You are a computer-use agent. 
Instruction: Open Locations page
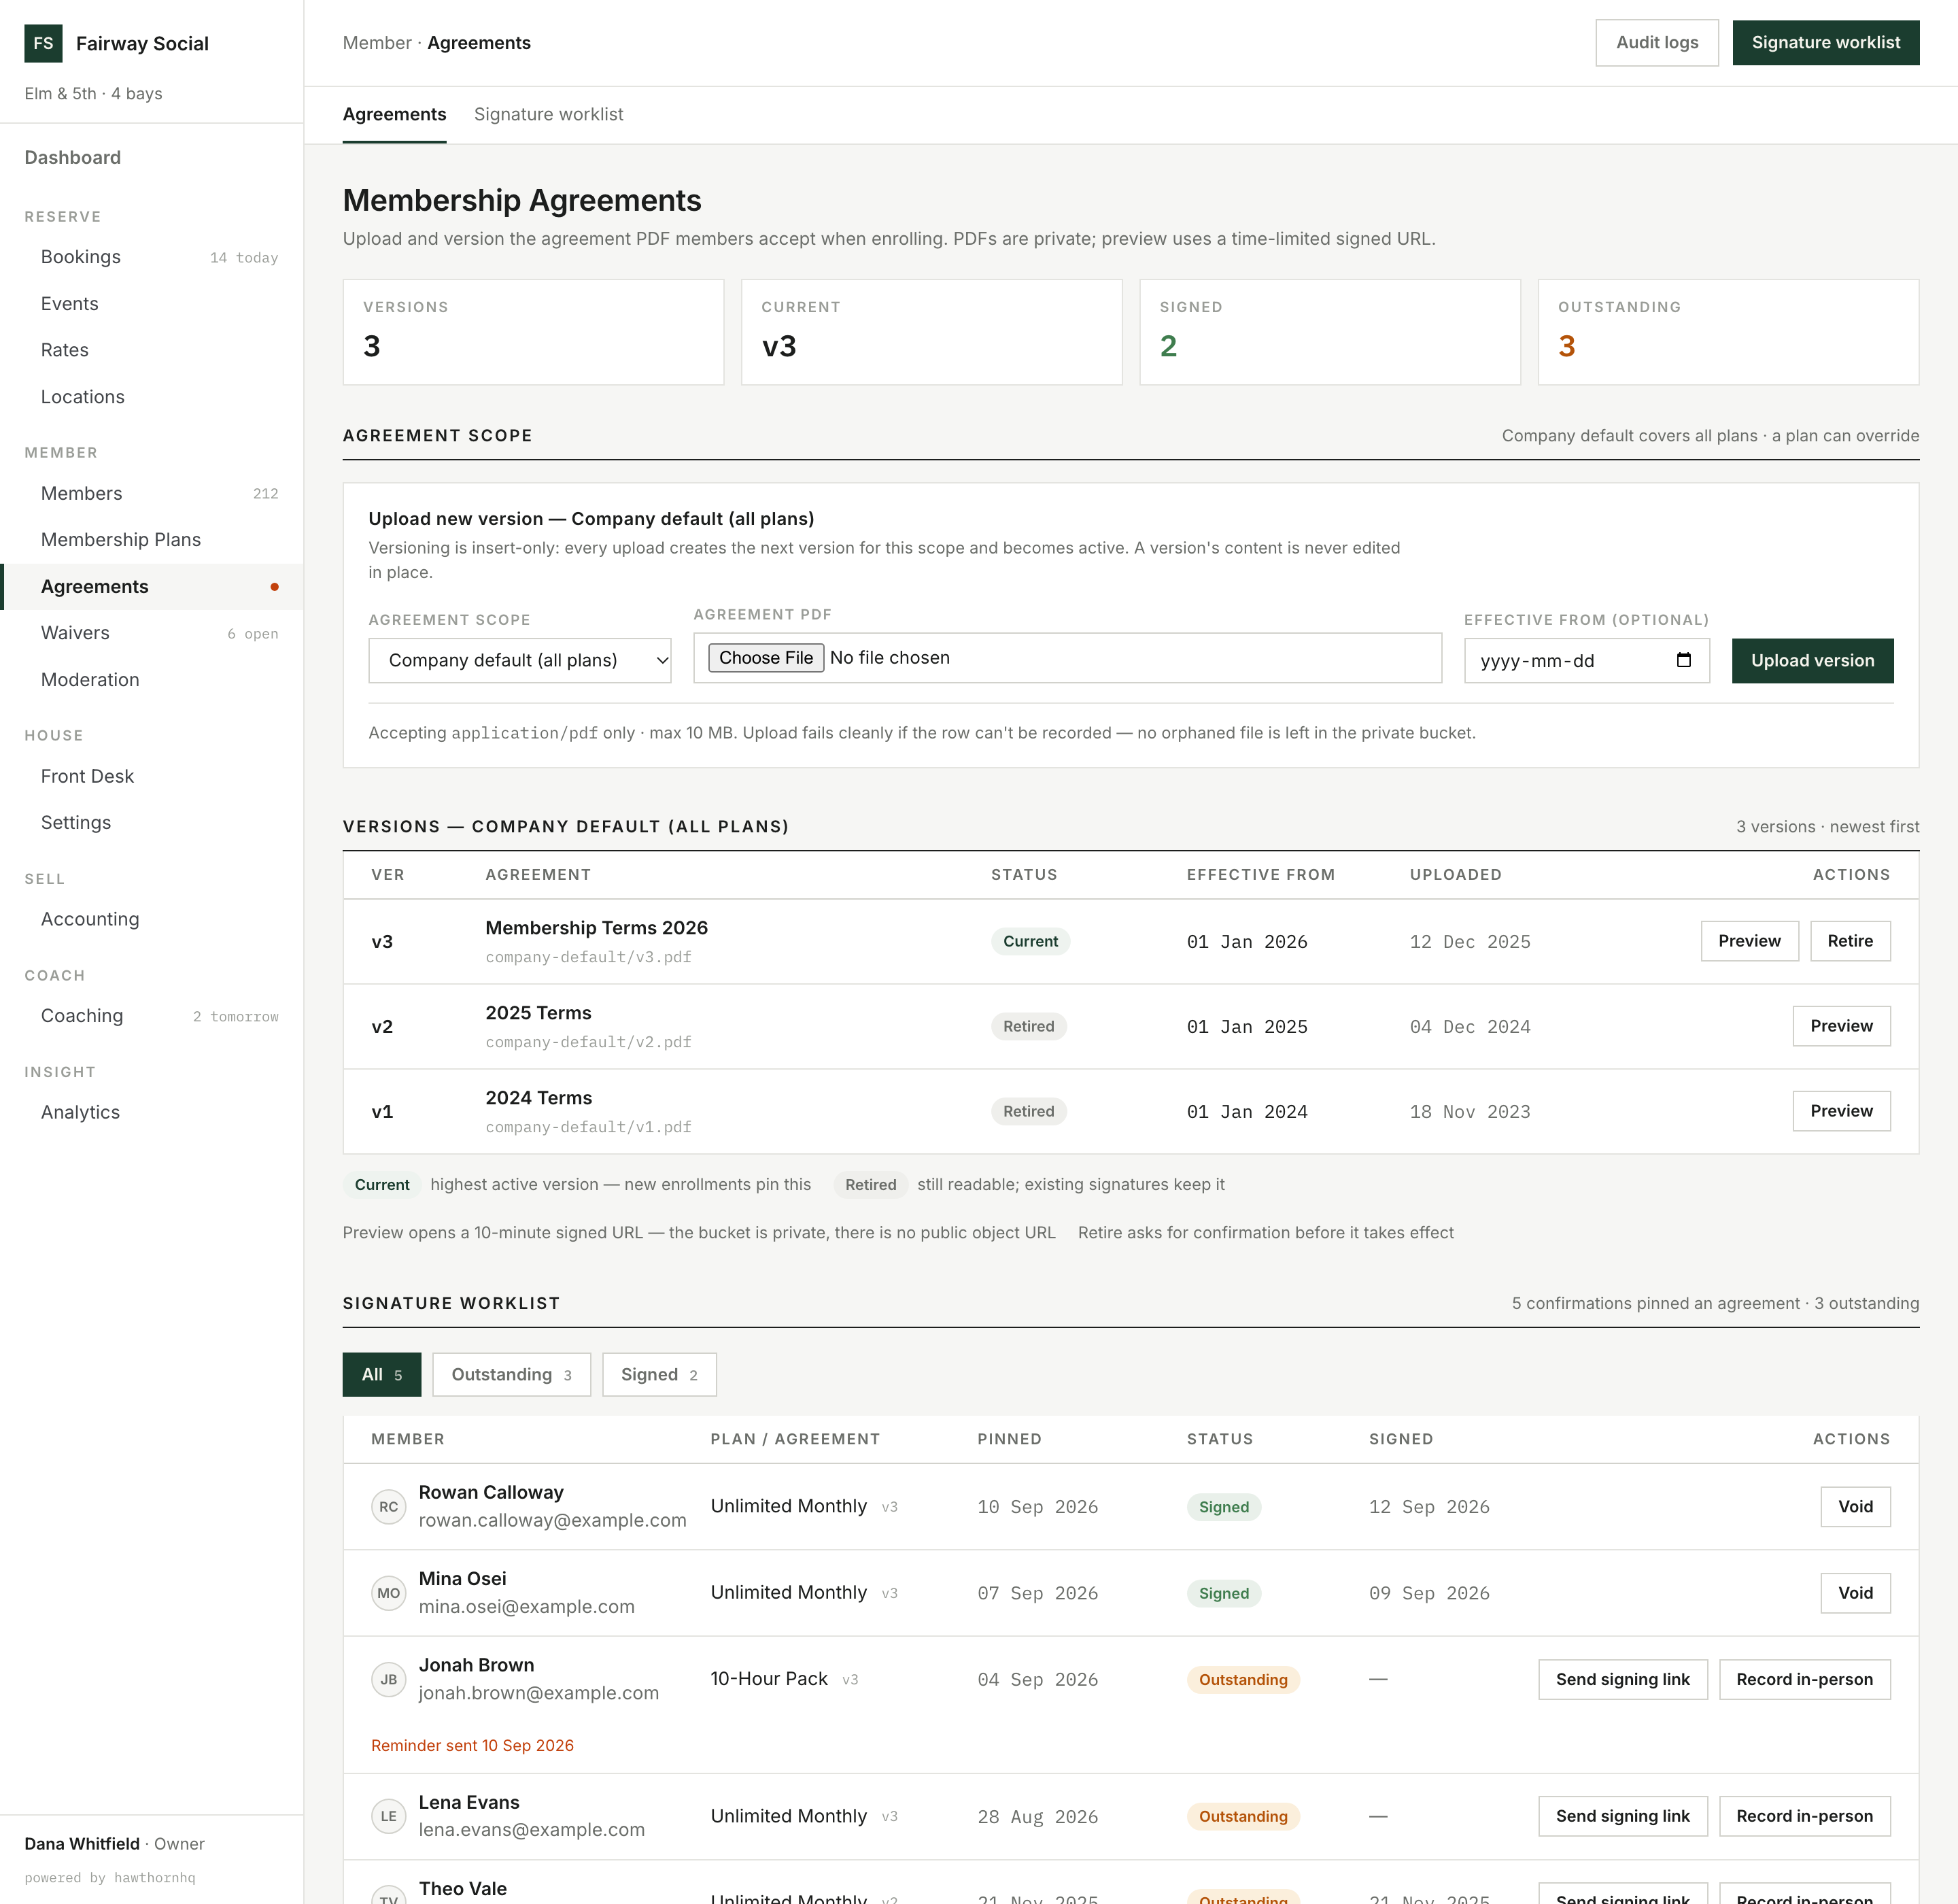pos(152,397)
